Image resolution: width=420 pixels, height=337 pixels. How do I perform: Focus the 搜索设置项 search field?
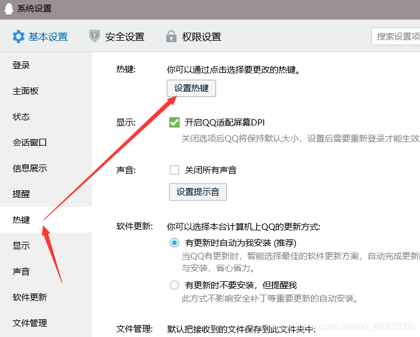[395, 36]
